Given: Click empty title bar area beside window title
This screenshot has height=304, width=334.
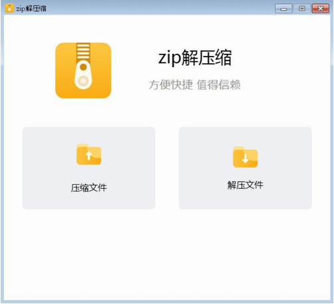Looking at the screenshot, I should click(x=160, y=9).
